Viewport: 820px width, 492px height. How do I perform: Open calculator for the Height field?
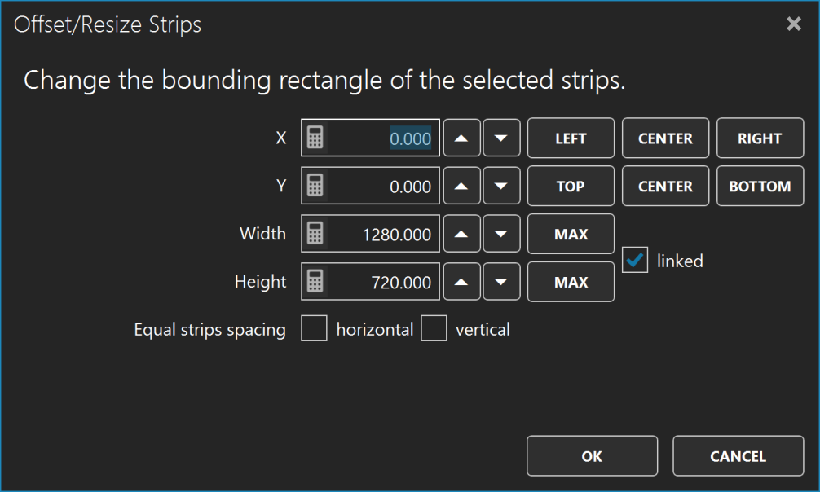pos(315,281)
